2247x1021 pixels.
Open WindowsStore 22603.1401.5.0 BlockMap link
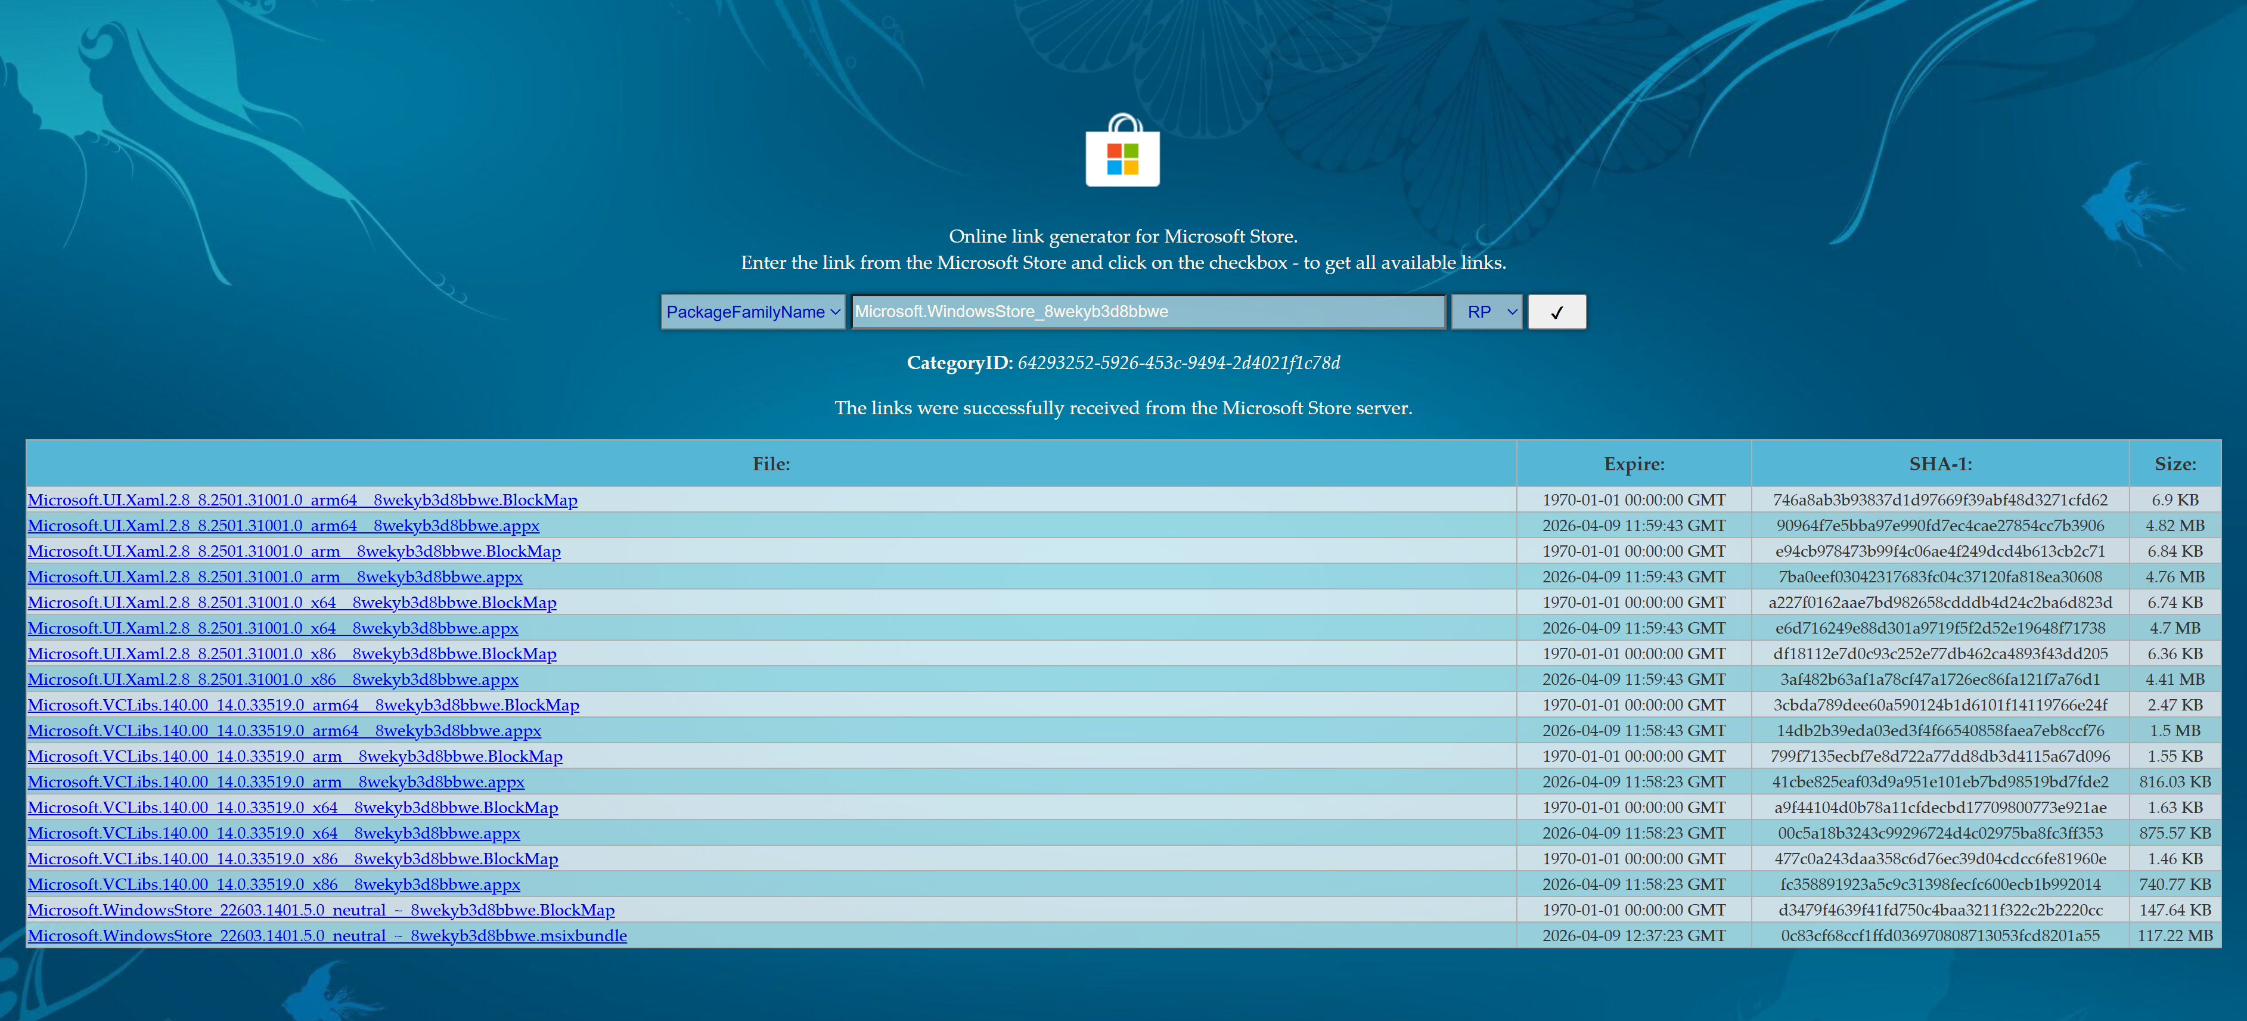pyautogui.click(x=321, y=910)
